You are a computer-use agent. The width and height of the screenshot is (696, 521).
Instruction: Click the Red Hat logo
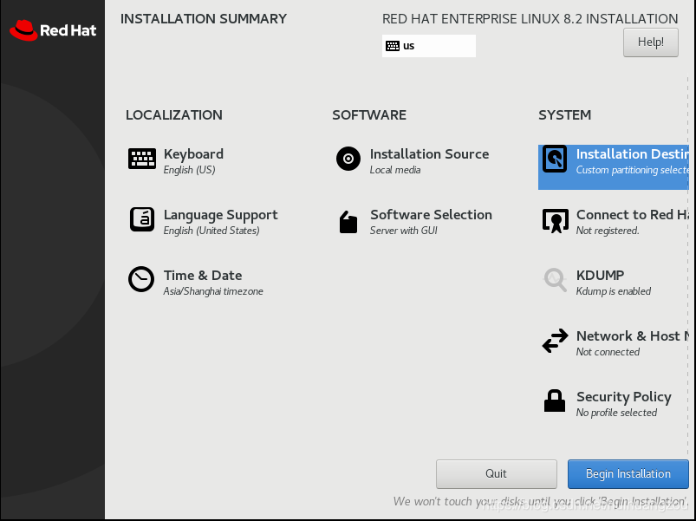point(53,30)
